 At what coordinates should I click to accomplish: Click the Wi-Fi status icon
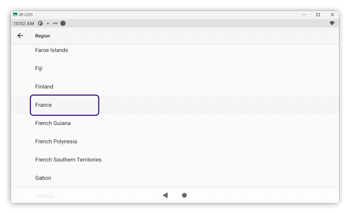click(332, 23)
